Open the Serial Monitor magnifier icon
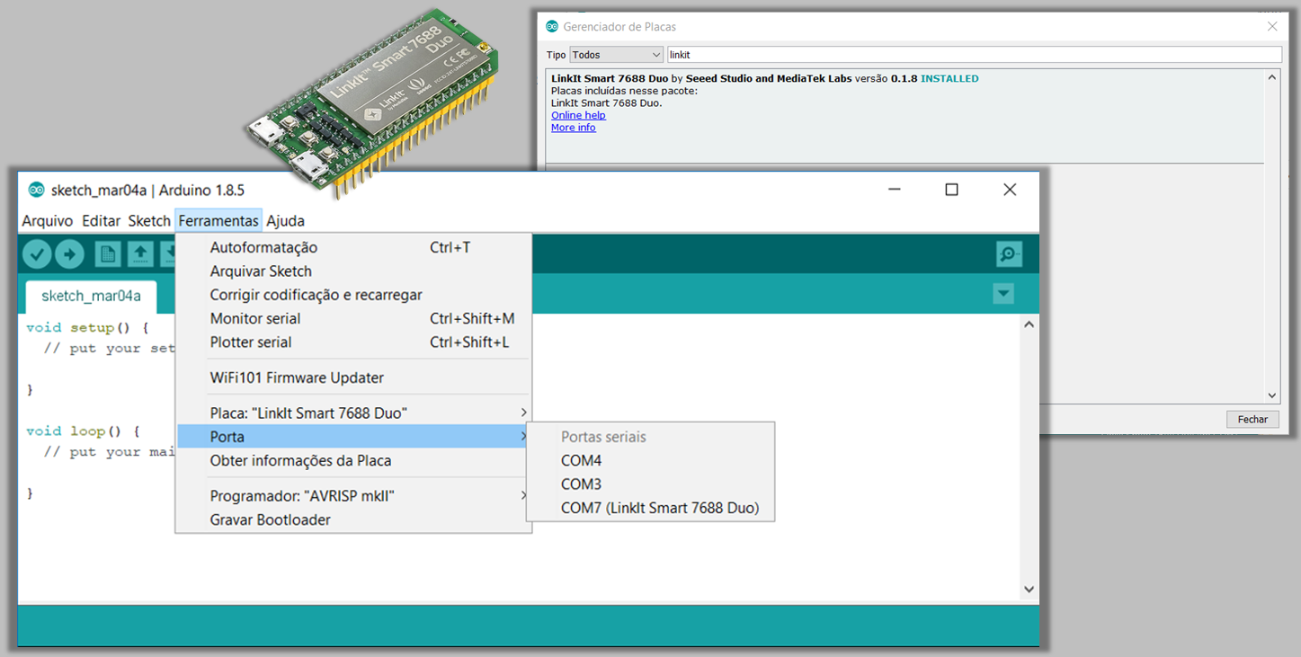 [1009, 253]
